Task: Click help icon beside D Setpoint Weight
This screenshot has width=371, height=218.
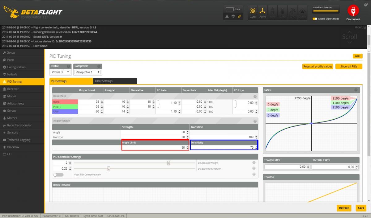Action: pos(254,162)
